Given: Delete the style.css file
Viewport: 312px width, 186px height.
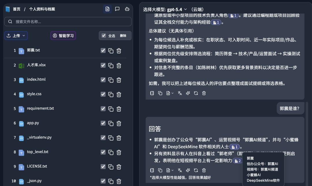Looking at the screenshot, I should click(x=119, y=94).
